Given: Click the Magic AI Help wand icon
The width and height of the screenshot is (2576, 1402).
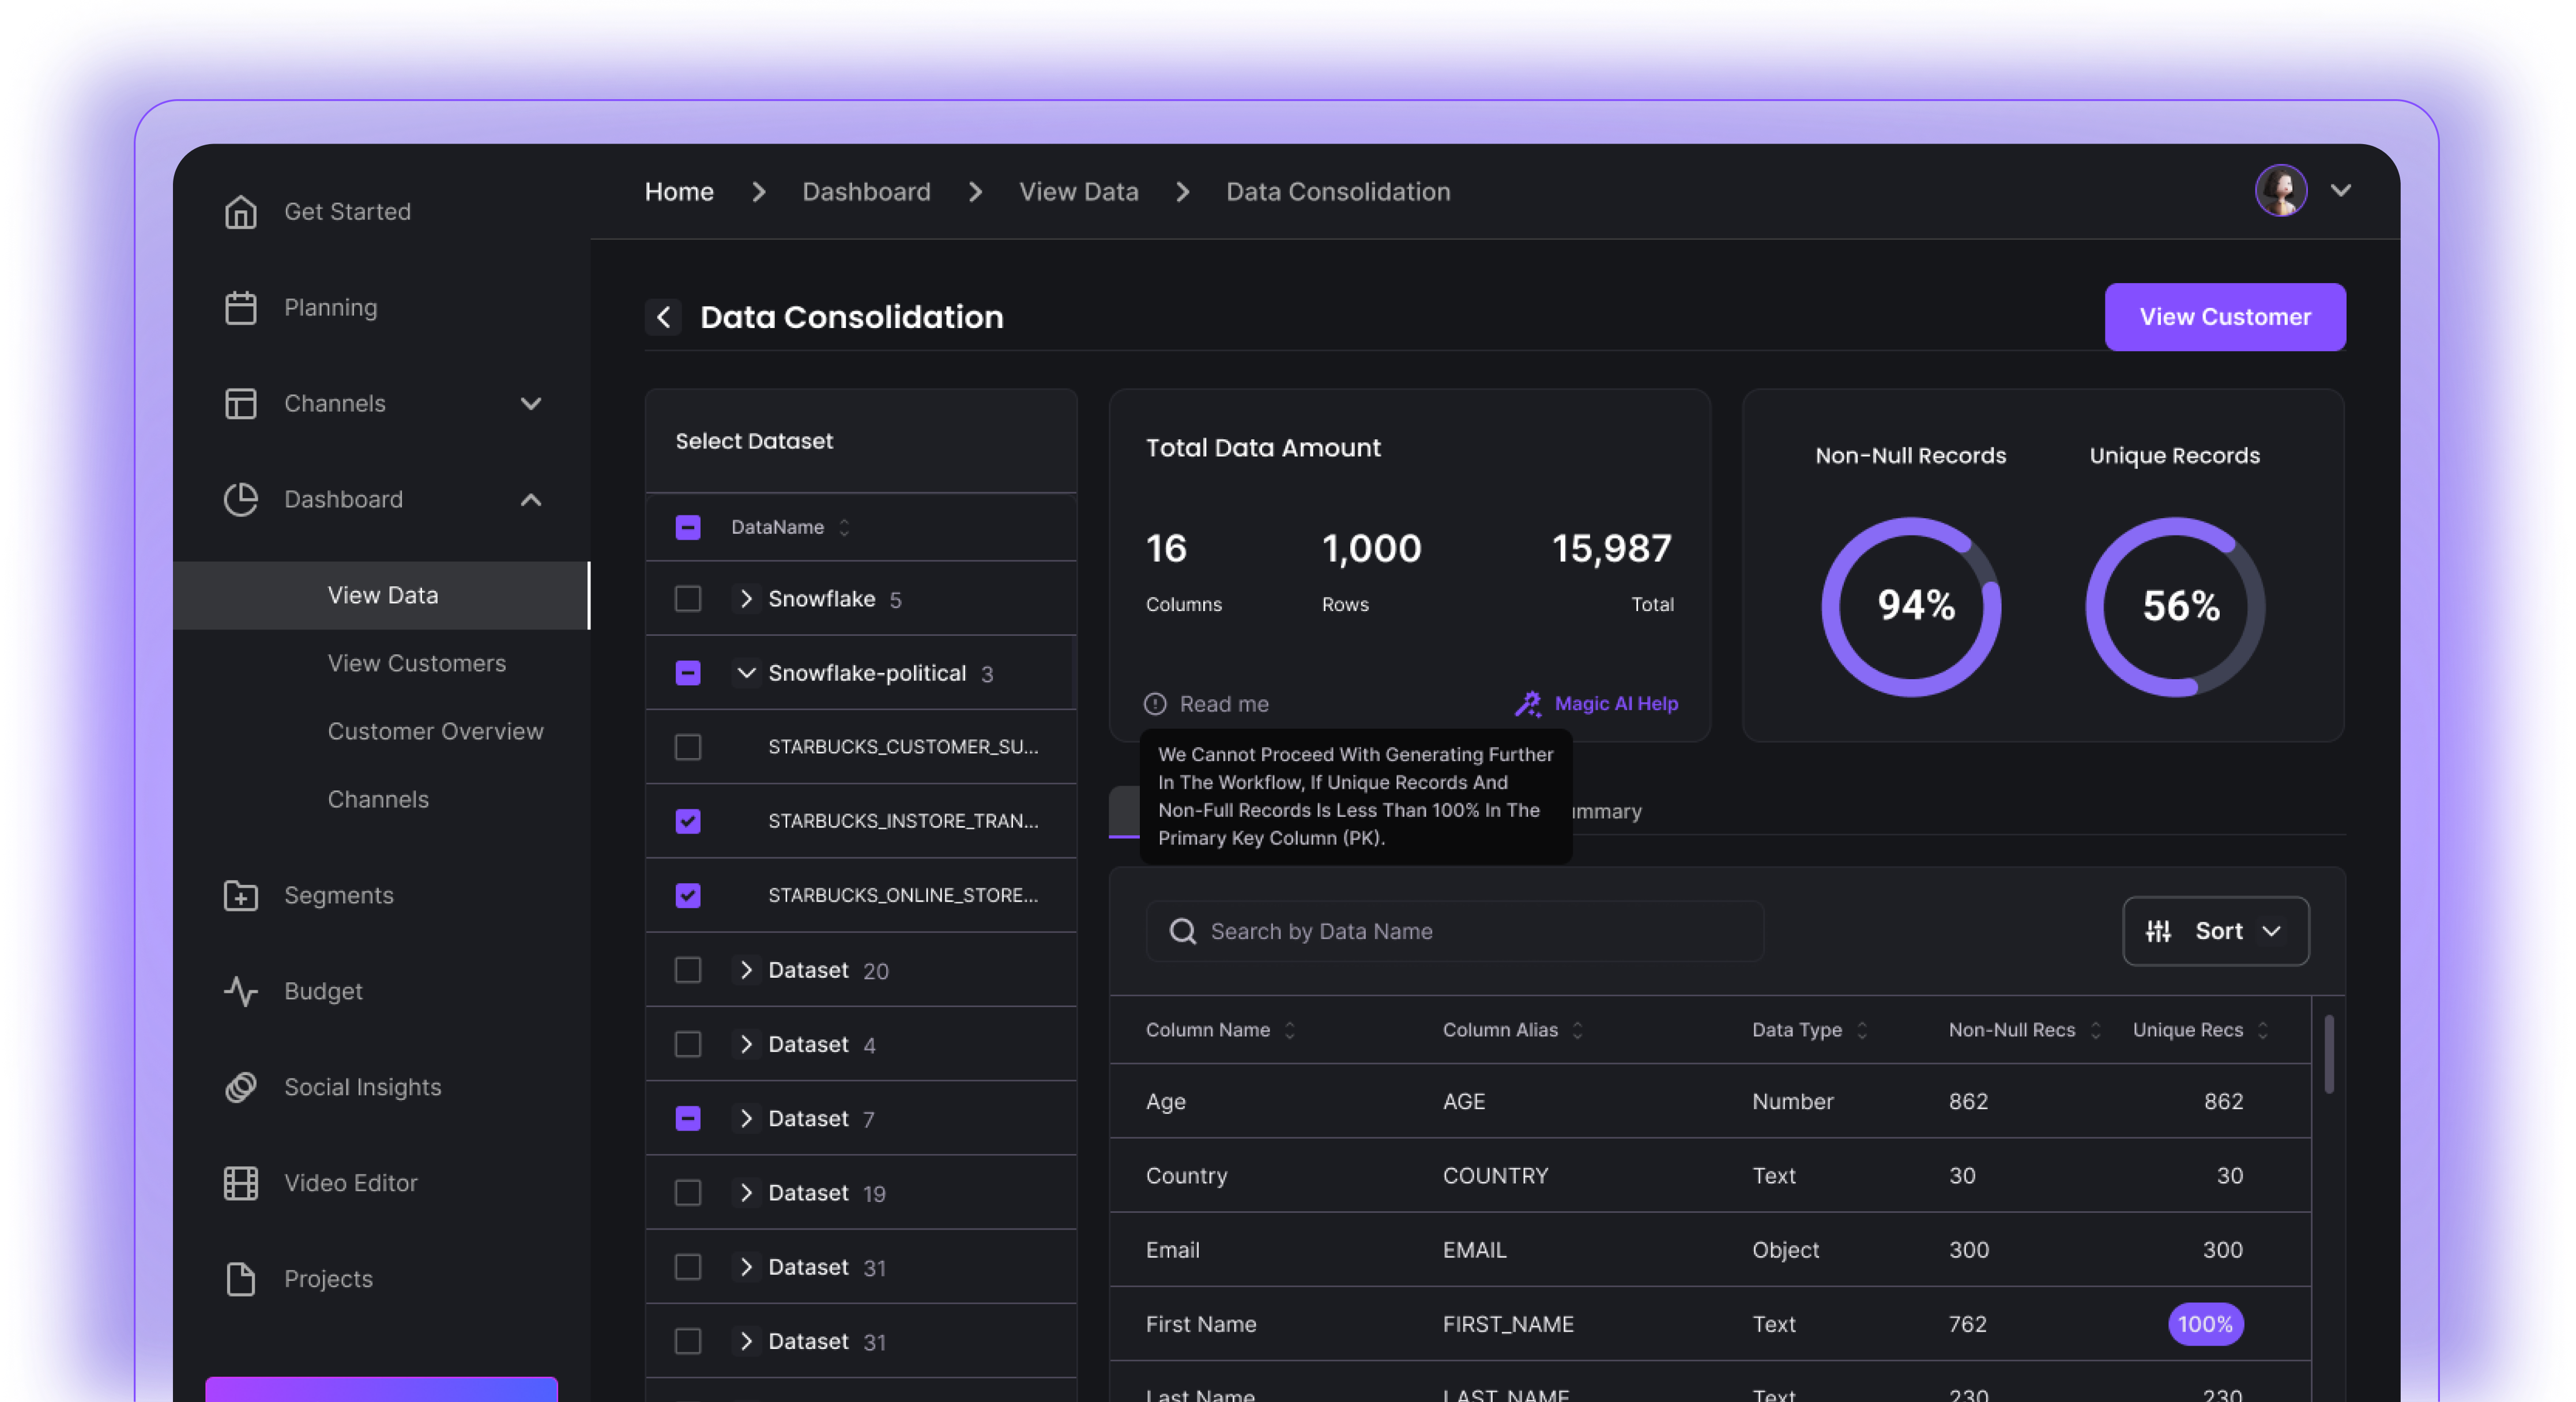Looking at the screenshot, I should pyautogui.click(x=1527, y=704).
